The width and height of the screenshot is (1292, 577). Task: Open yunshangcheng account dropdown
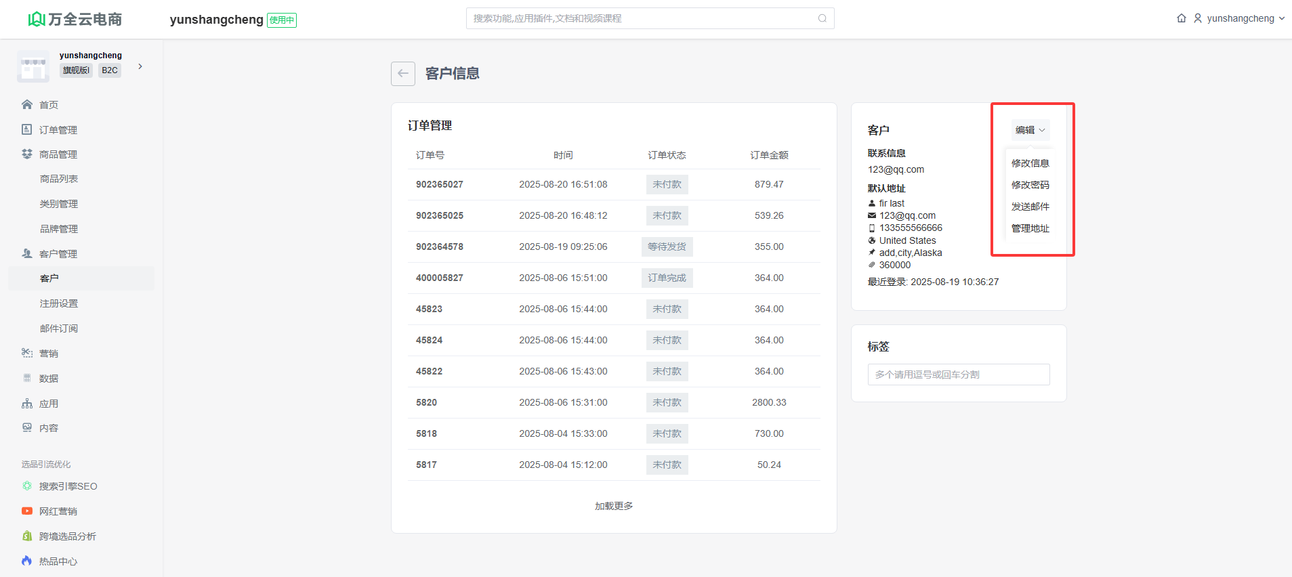(1240, 18)
